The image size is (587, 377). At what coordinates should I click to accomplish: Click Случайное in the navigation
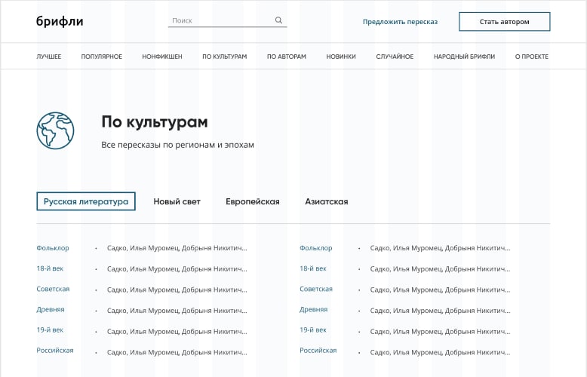coord(395,57)
